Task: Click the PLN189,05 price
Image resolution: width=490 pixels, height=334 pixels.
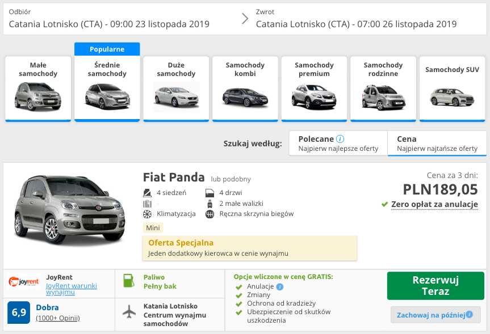Action: (x=440, y=189)
